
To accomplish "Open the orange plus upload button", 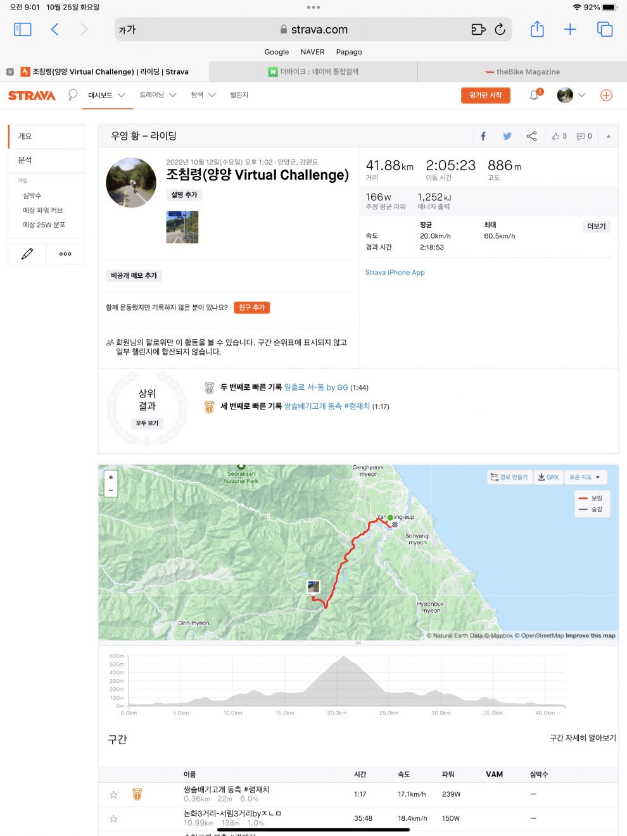I will [x=606, y=95].
